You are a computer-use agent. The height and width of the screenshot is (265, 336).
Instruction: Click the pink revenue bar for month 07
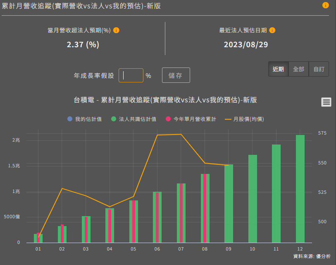181,213
